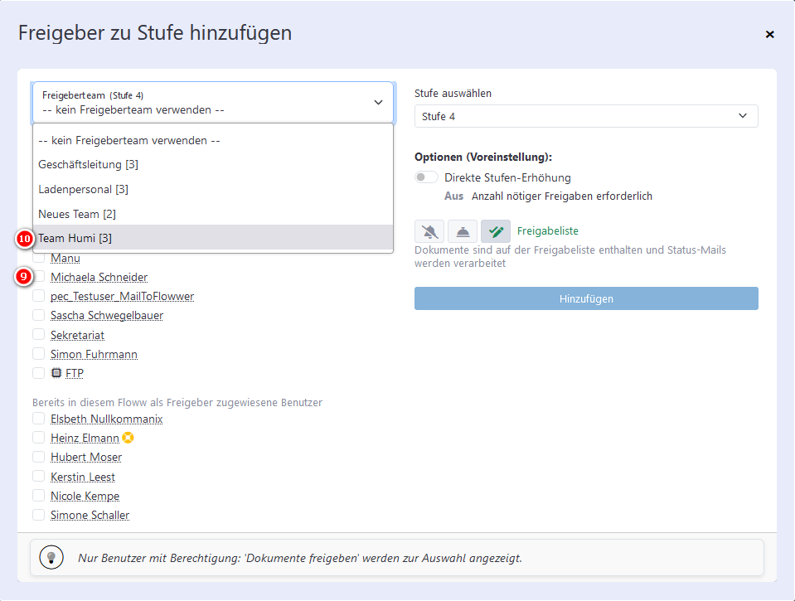Click the muted bell notification icon
Screen dimensions: 795x601
pos(429,232)
